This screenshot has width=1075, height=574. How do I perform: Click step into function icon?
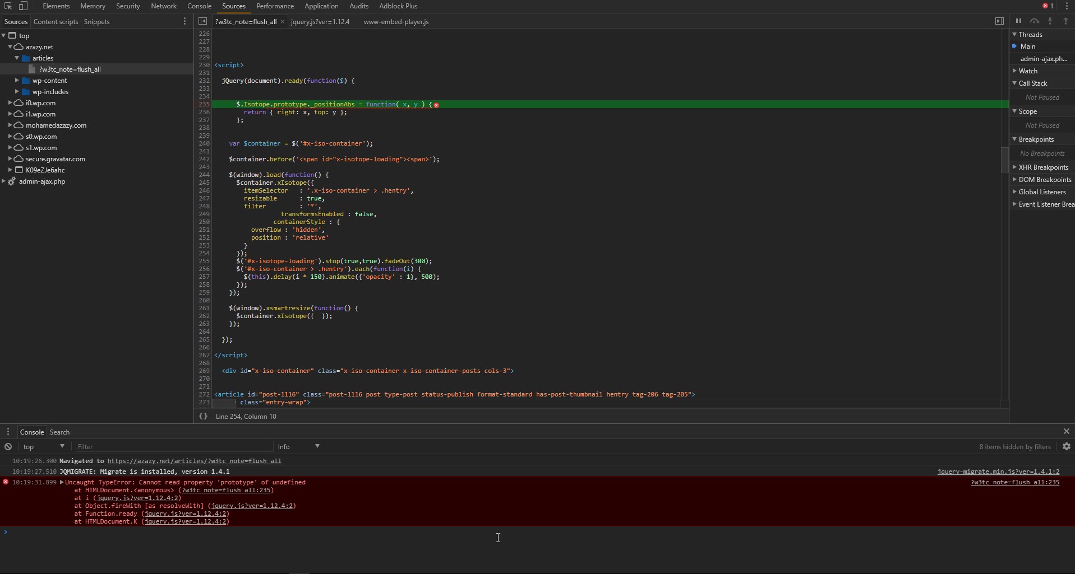(x=1050, y=21)
